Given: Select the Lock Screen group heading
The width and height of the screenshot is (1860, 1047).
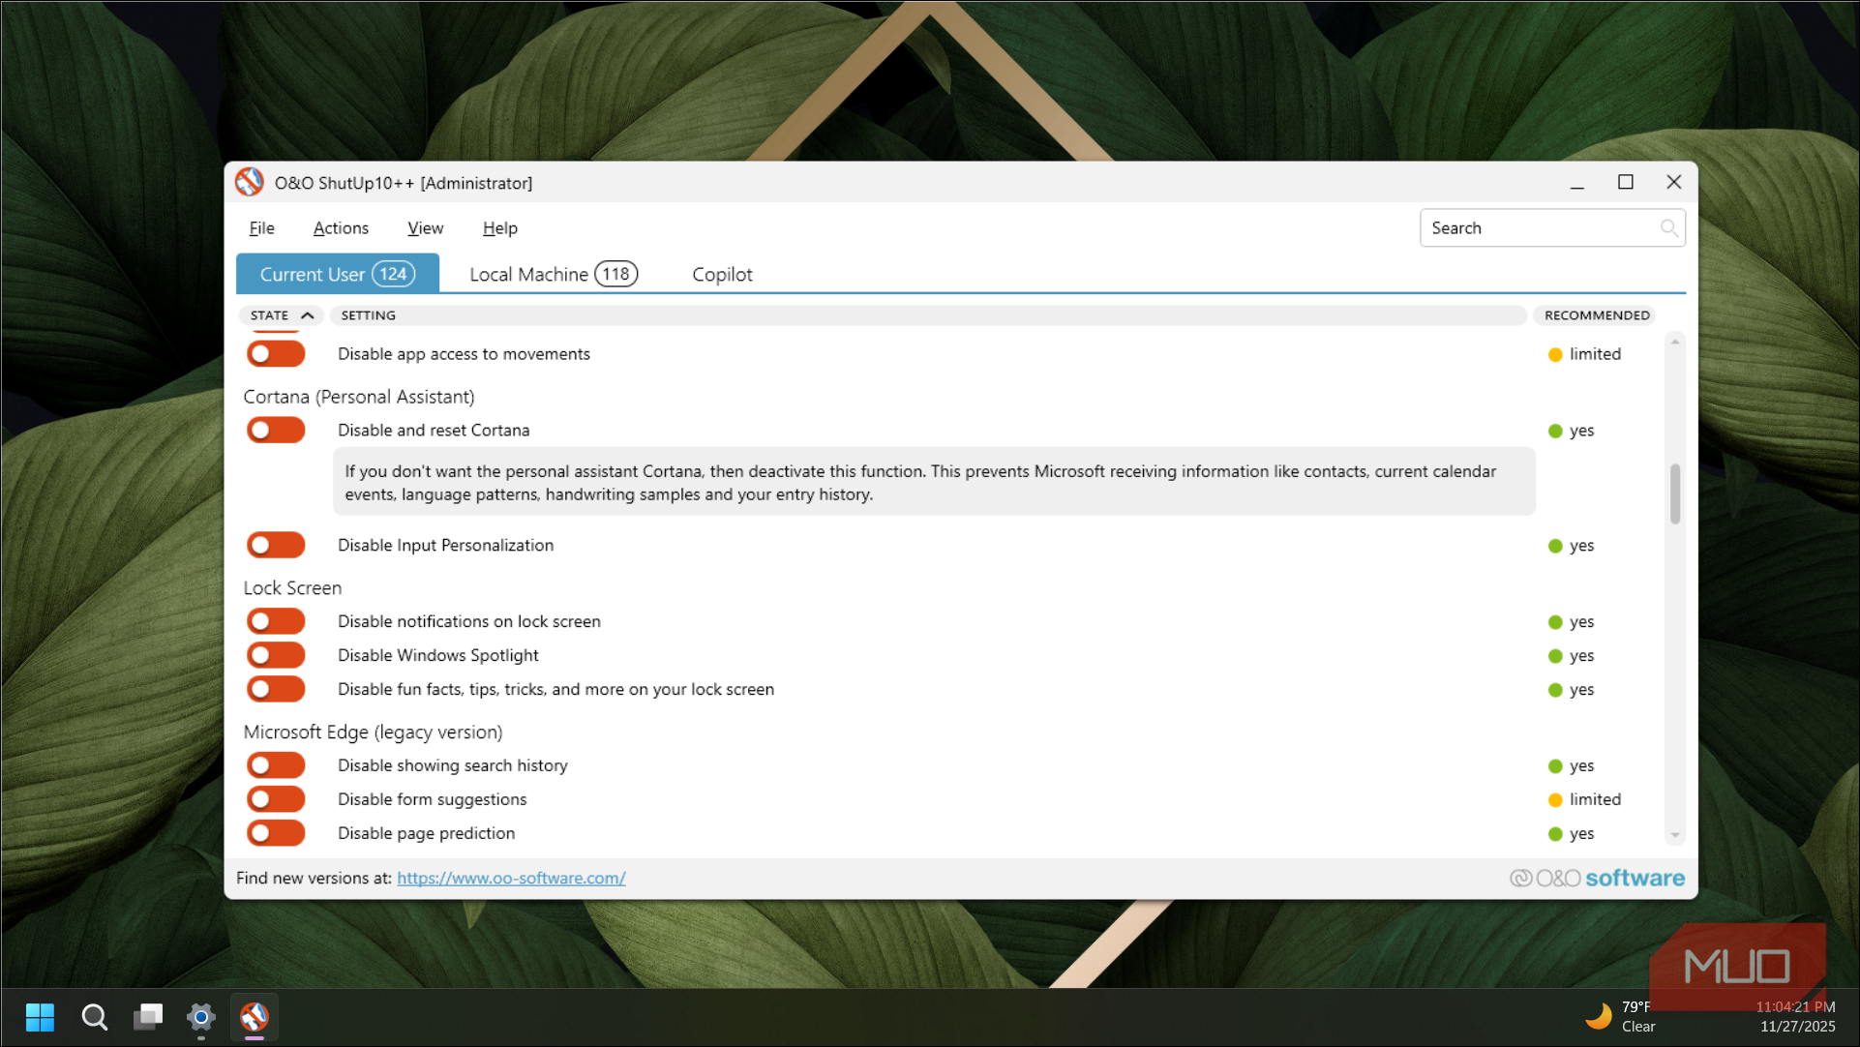Looking at the screenshot, I should pos(292,588).
